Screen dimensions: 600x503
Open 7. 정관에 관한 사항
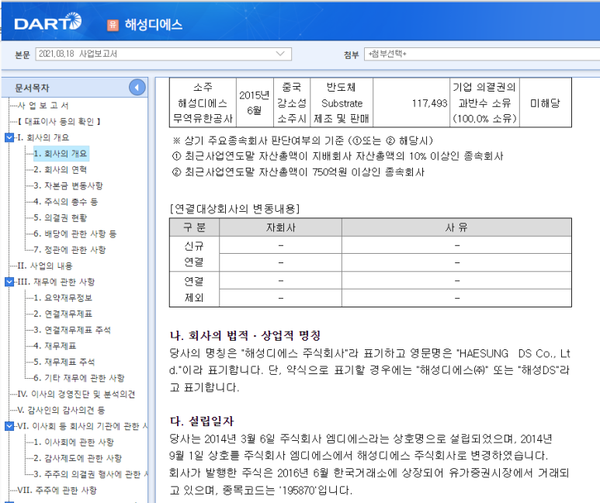pyautogui.click(x=70, y=250)
